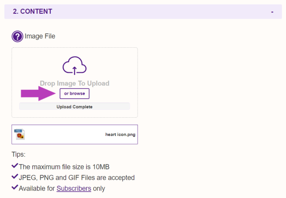Click the purple arrow pointing to browse
286x198 pixels.
38,94
